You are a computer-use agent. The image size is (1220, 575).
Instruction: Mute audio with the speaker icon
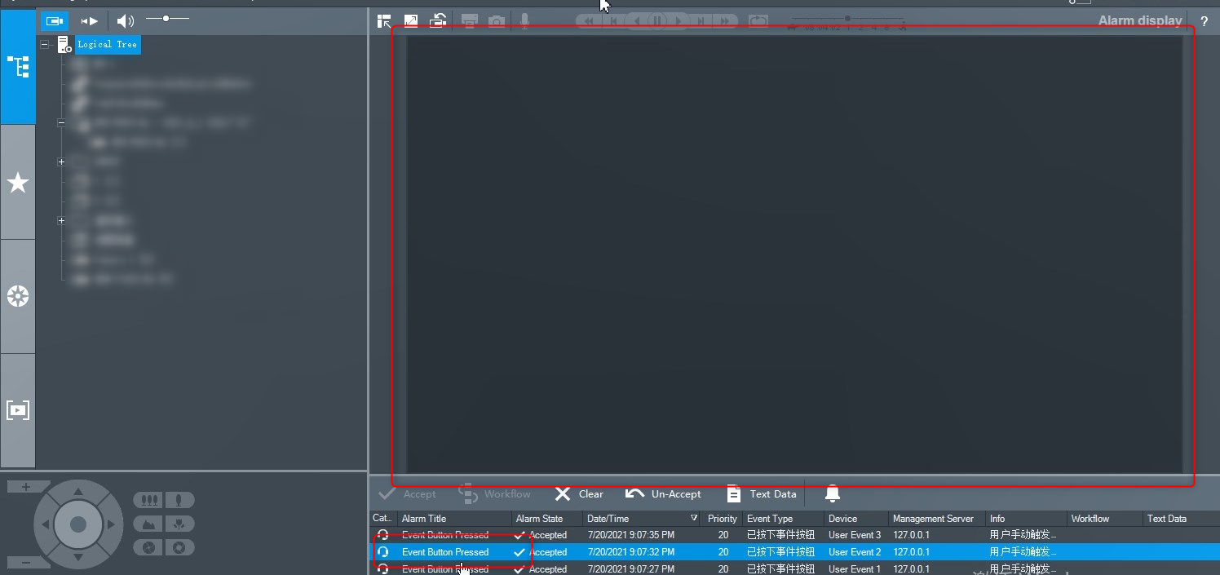tap(125, 20)
